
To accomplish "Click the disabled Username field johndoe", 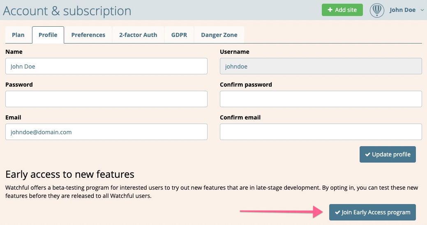I will point(321,66).
